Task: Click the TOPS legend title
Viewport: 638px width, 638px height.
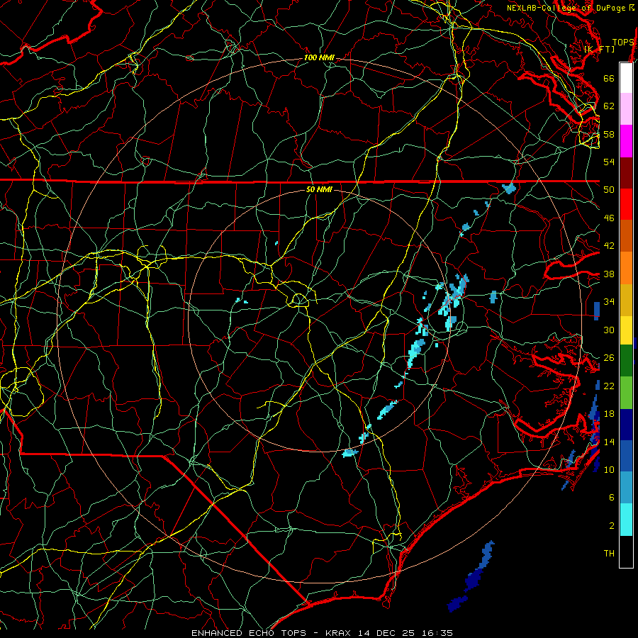Action: point(623,43)
